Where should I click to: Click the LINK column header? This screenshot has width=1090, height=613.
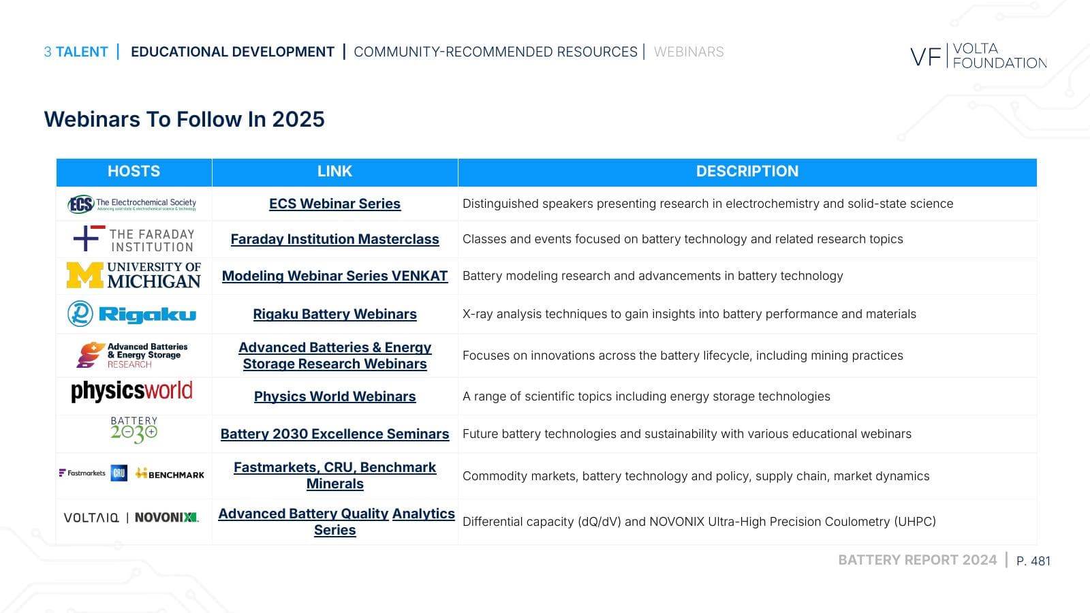pos(334,172)
